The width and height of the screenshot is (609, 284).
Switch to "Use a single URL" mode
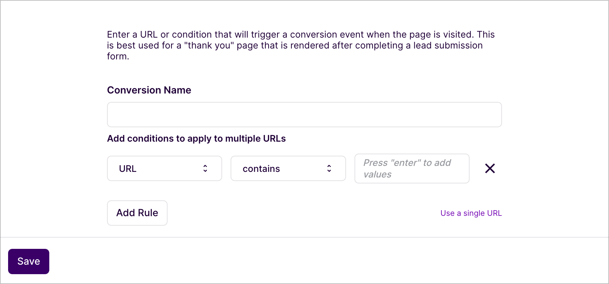(471, 213)
